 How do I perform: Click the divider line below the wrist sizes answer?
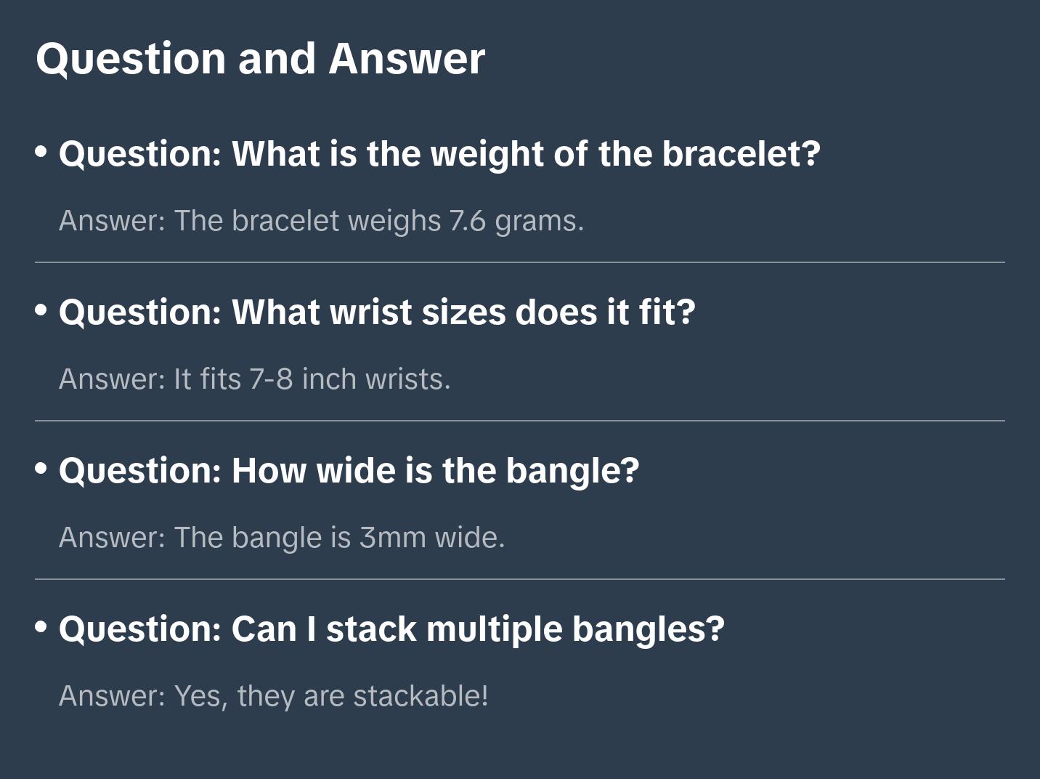520,421
